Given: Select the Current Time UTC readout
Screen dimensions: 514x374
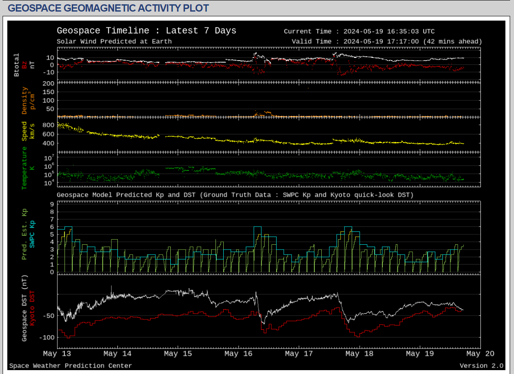Looking at the screenshot, I should click(x=359, y=31).
